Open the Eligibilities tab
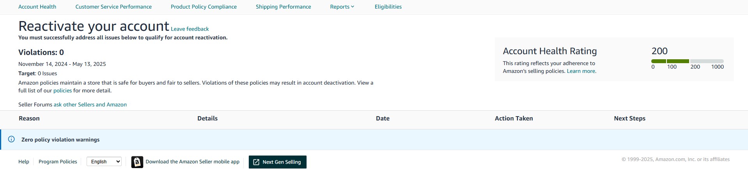This screenshot has height=184, width=748. coord(388,7)
